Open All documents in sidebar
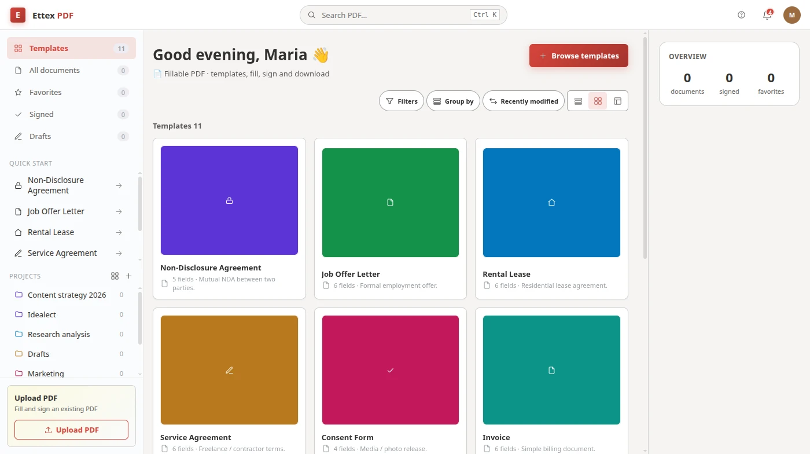810x454 pixels. tap(71, 70)
